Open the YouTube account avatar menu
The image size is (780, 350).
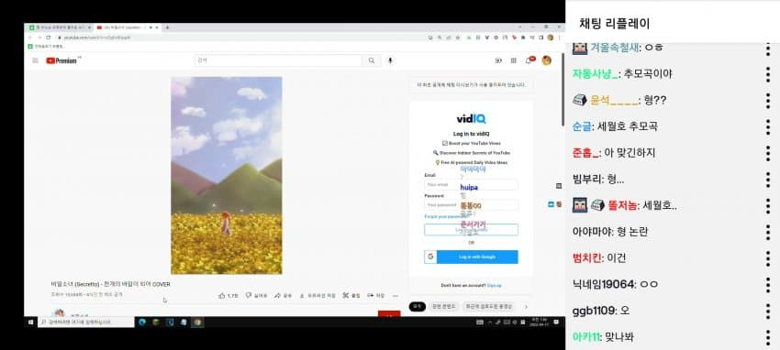click(x=547, y=60)
